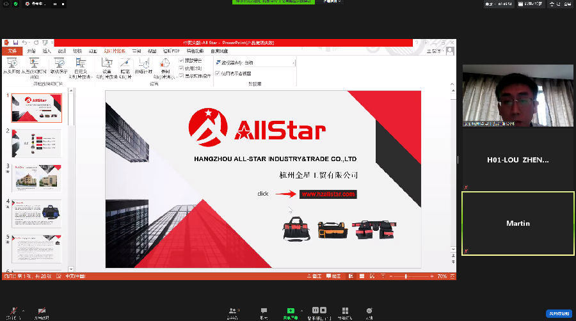Launch slideshow from status bar icon
The height and width of the screenshot is (321, 576).
pos(383,276)
